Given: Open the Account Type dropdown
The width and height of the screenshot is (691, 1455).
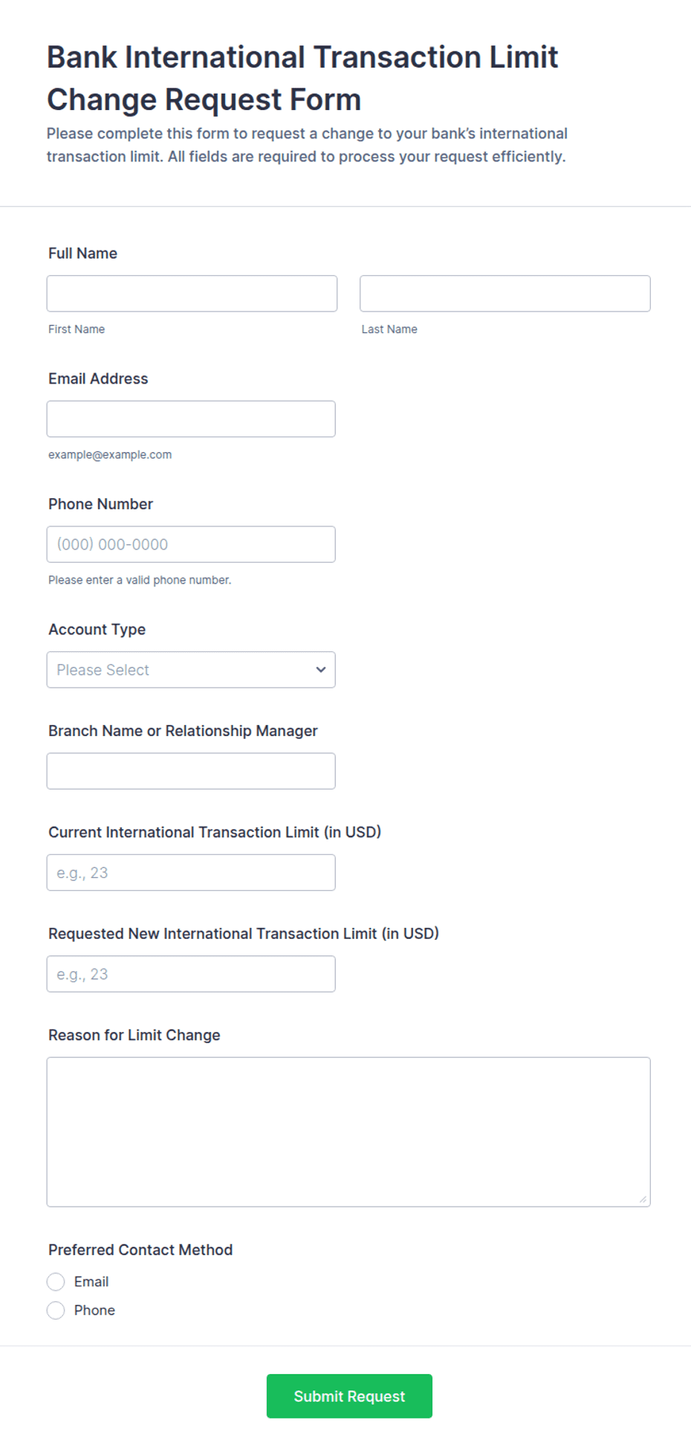Looking at the screenshot, I should pos(191,670).
